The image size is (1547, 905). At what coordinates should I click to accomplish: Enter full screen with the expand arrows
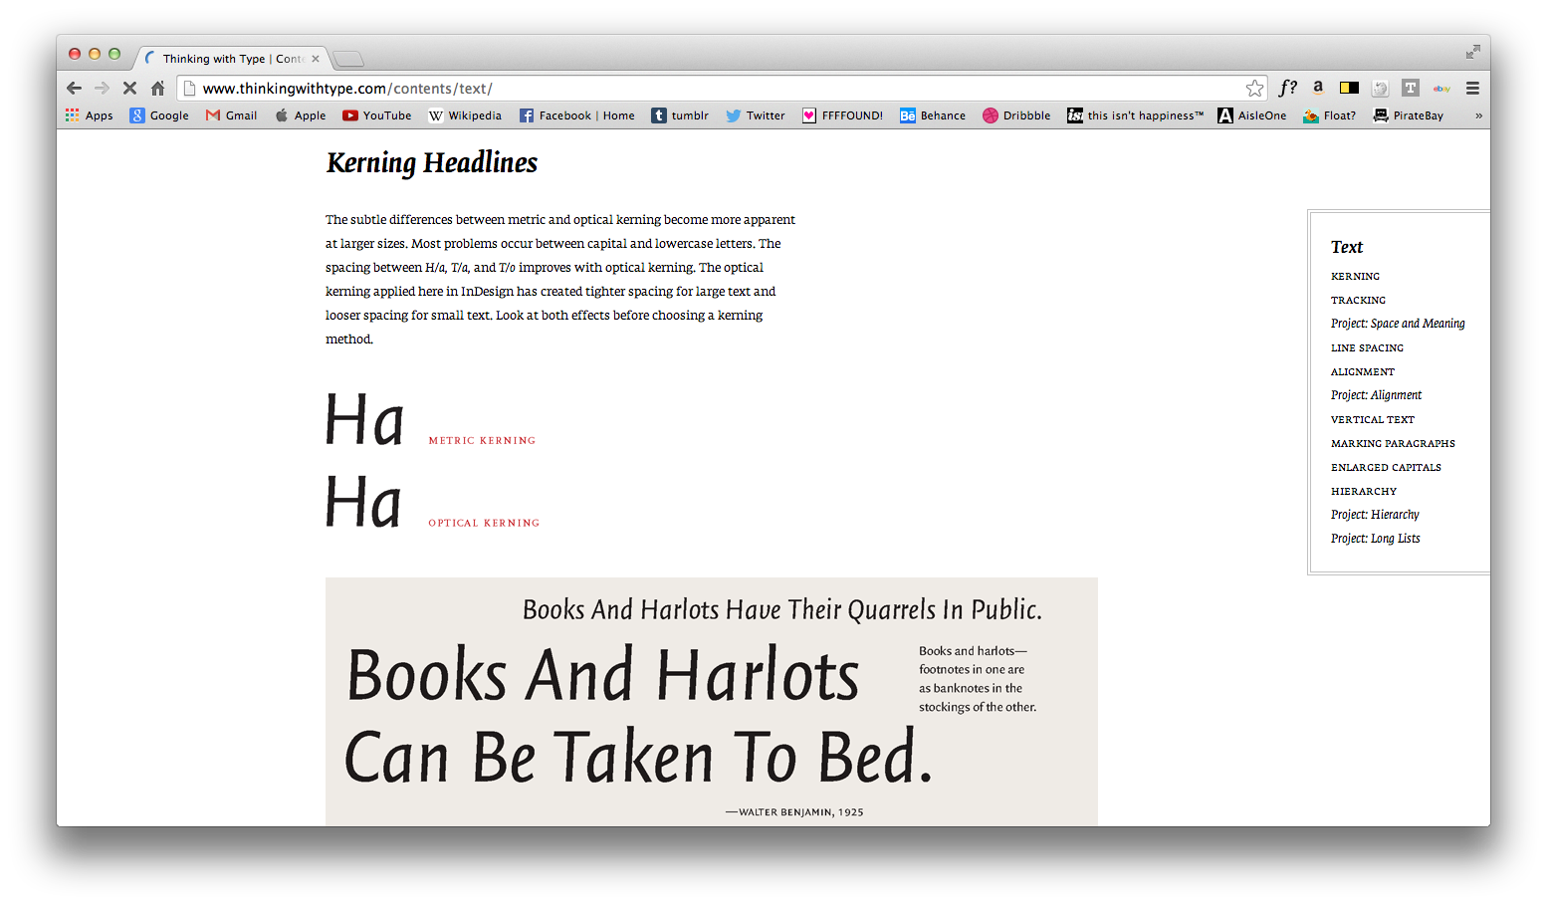[1472, 52]
